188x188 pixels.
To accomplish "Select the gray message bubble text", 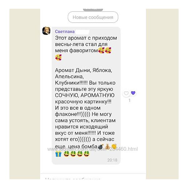I will coord(86,96).
